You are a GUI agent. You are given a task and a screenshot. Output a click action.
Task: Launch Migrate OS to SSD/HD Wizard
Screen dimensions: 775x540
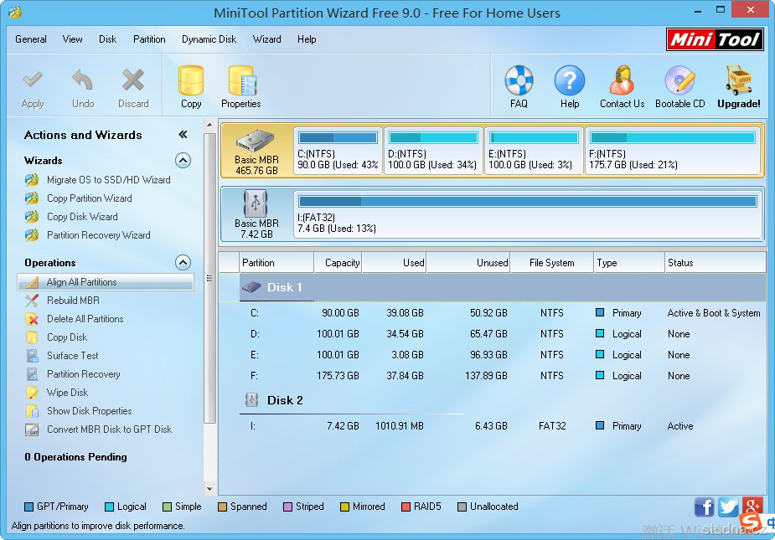(108, 180)
